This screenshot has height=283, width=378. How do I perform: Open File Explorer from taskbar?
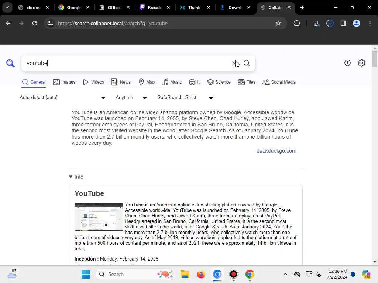pyautogui.click(x=185, y=274)
